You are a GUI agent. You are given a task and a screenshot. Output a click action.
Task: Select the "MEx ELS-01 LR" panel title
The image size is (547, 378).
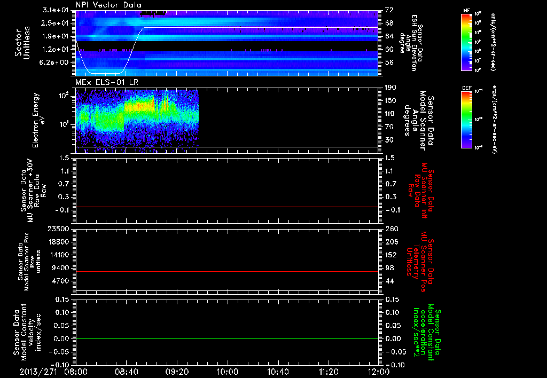pyautogui.click(x=107, y=82)
